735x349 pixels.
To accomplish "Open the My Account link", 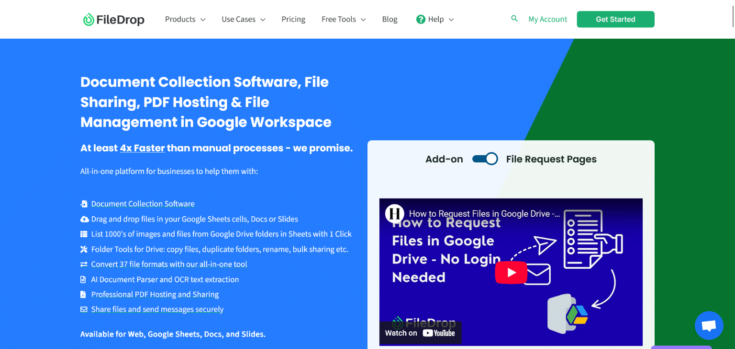I will coord(547,19).
